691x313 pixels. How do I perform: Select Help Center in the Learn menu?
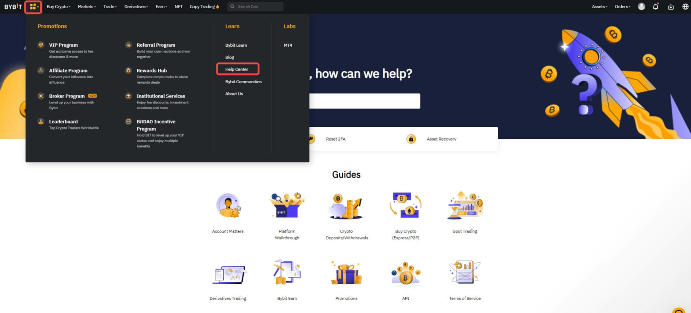point(237,69)
